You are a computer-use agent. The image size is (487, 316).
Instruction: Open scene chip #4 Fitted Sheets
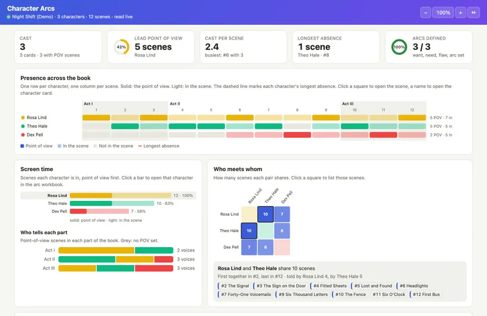(x=329, y=286)
